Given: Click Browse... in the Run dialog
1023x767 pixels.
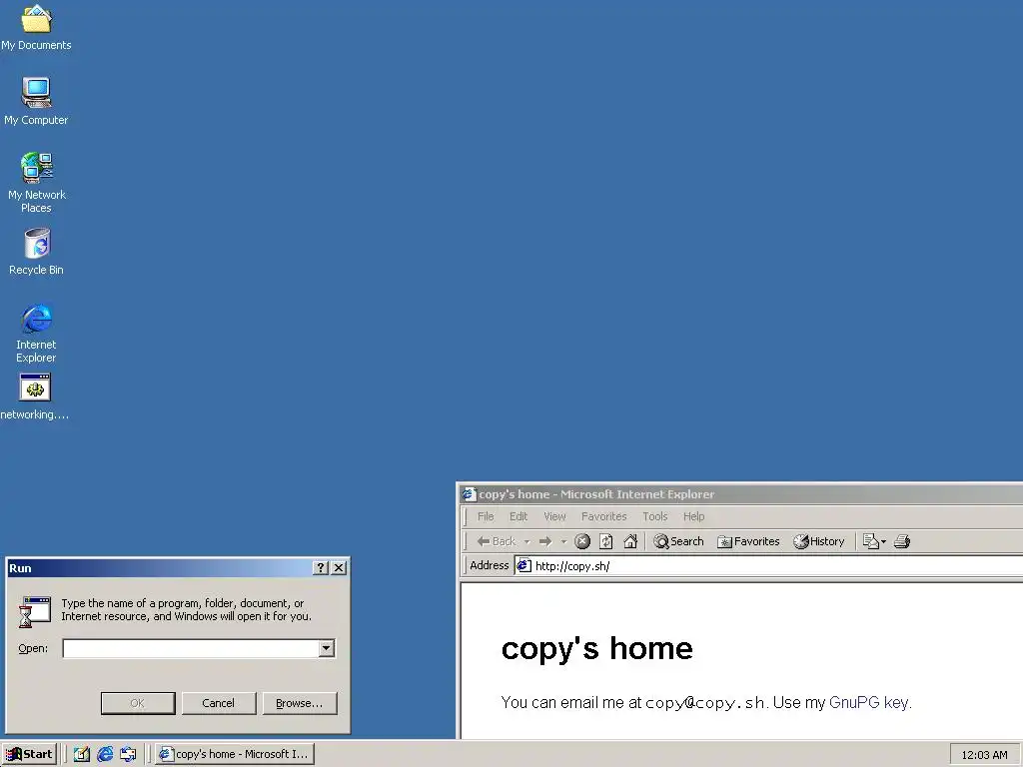Looking at the screenshot, I should [300, 703].
